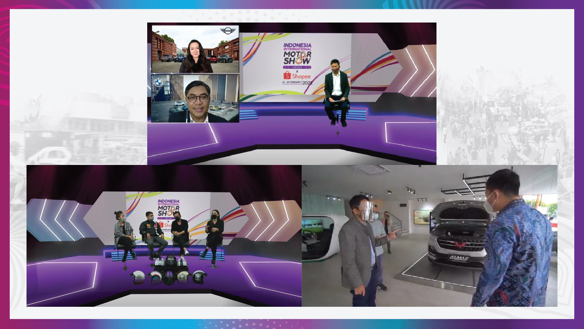Open the four-panelist talk show image
Image resolution: width=584 pixels, height=329 pixels.
point(164,236)
